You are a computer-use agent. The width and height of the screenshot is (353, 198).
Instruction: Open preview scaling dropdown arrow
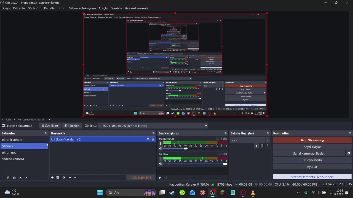pos(49,119)
